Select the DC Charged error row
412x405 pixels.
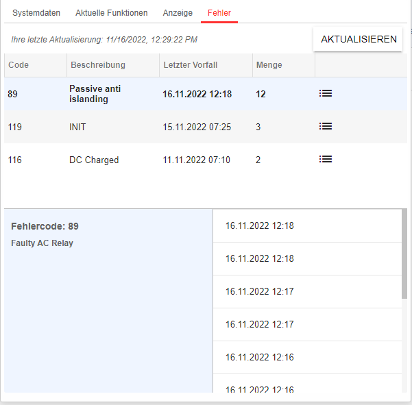tap(206, 160)
